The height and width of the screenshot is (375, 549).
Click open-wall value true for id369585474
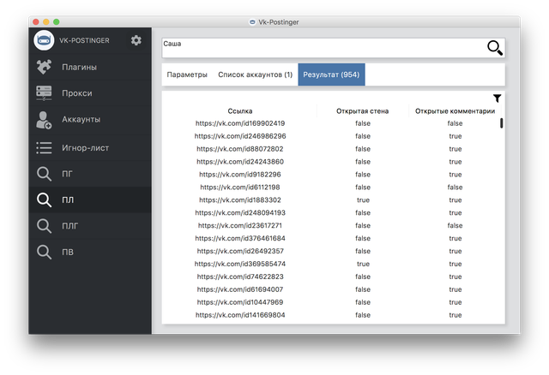pyautogui.click(x=363, y=264)
